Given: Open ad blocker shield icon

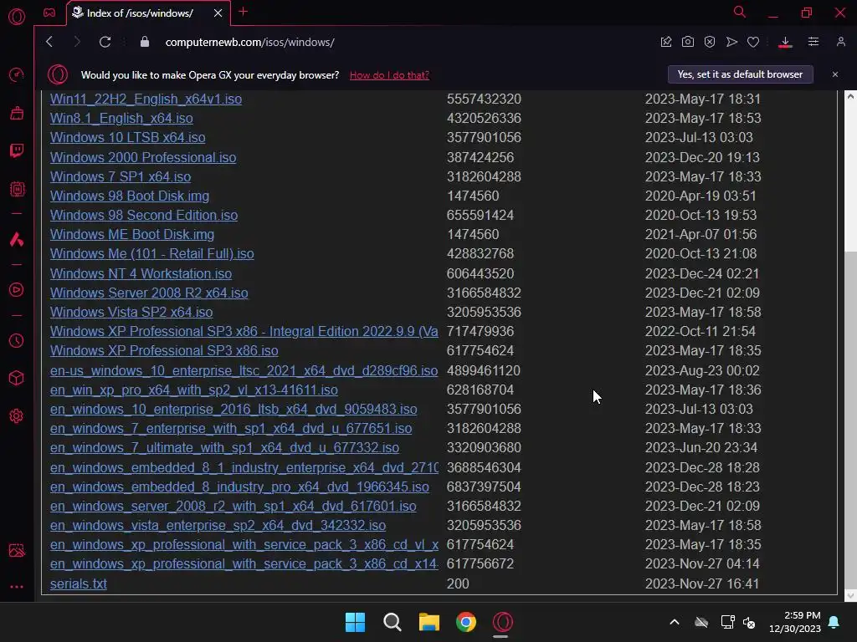Looking at the screenshot, I should click(x=710, y=42).
